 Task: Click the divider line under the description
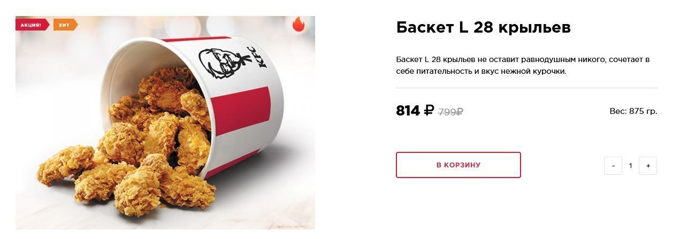(x=526, y=88)
